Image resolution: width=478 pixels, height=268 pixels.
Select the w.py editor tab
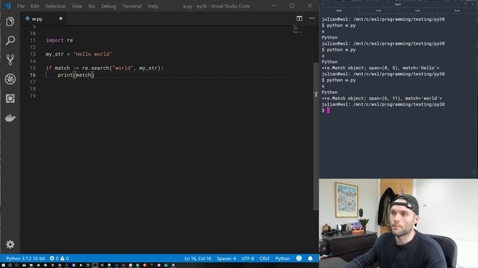[44, 19]
